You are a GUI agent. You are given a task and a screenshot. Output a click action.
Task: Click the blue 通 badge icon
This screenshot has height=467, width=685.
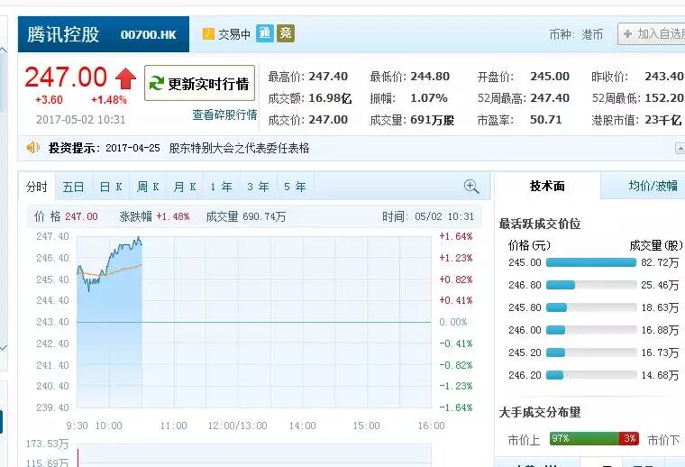click(x=264, y=34)
